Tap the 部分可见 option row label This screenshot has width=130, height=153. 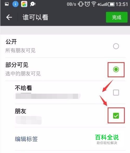17,65
